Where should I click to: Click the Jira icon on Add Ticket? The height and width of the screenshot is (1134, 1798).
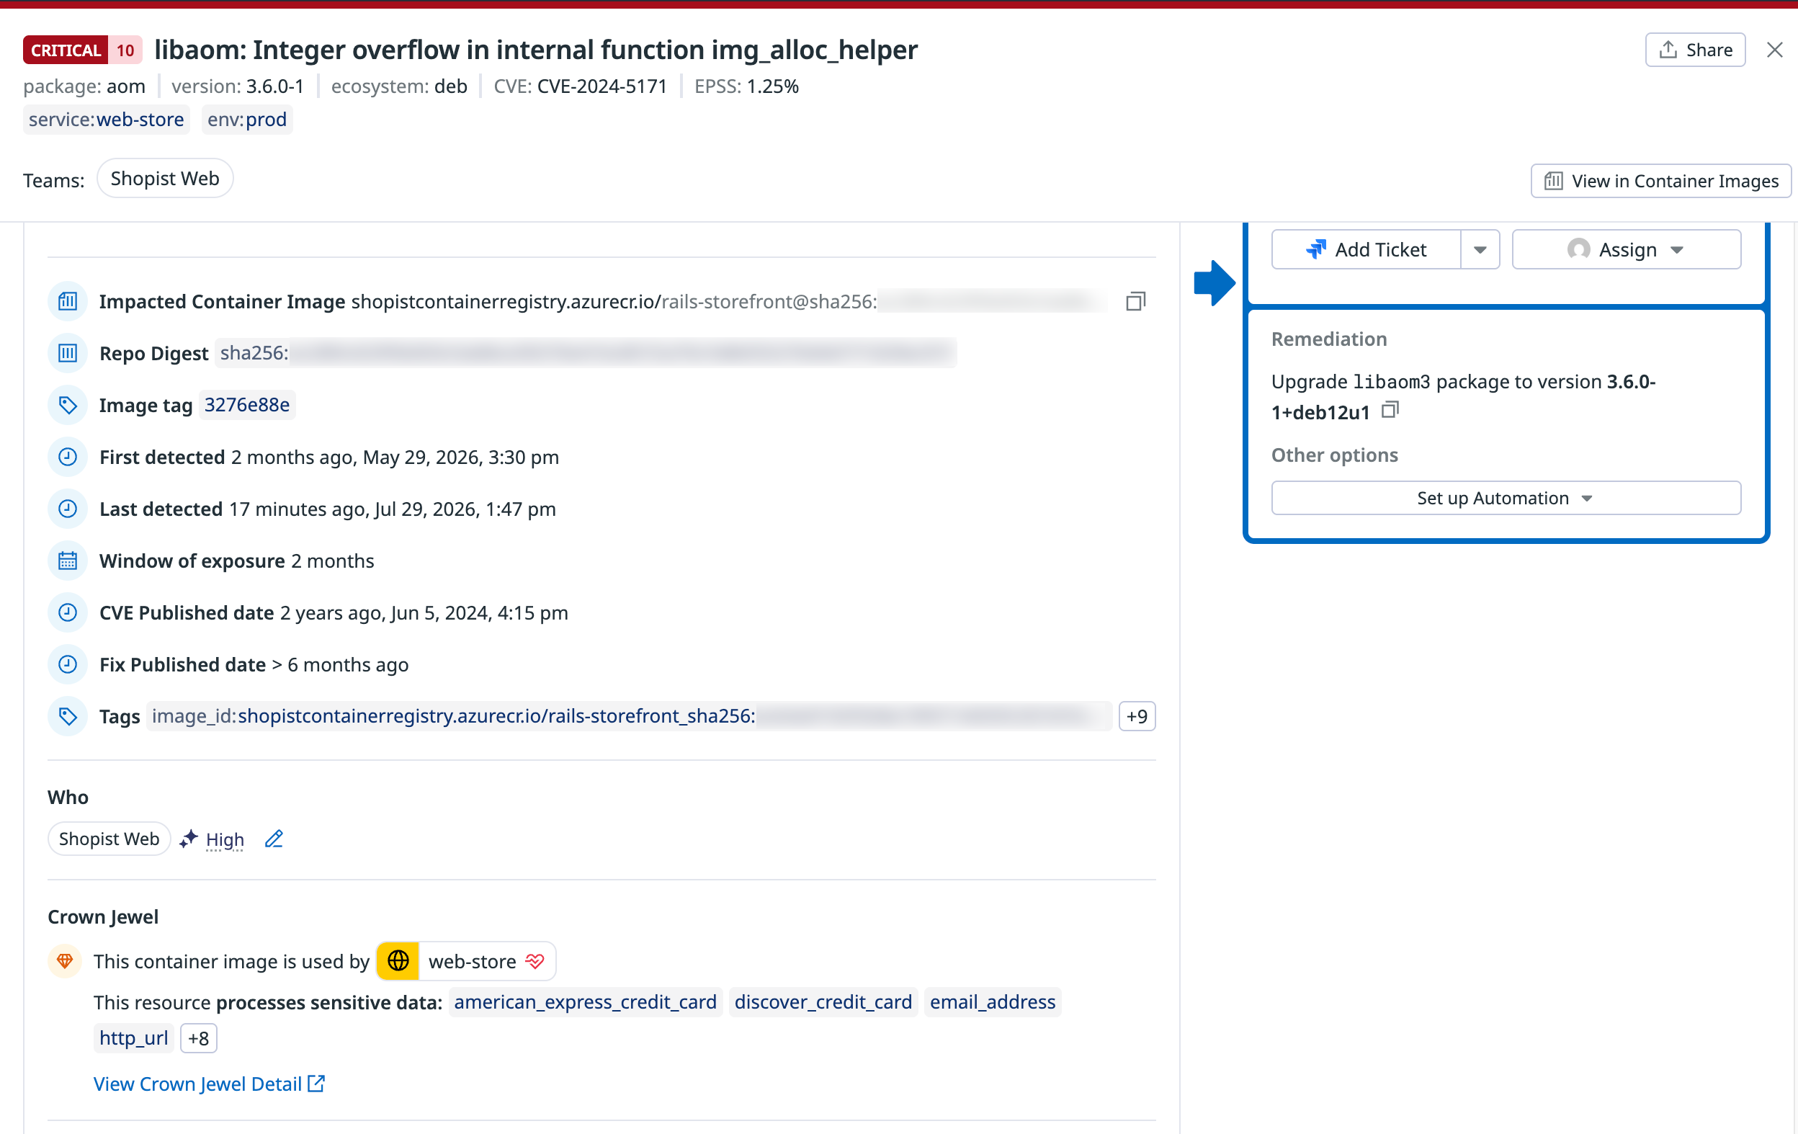pos(1316,249)
